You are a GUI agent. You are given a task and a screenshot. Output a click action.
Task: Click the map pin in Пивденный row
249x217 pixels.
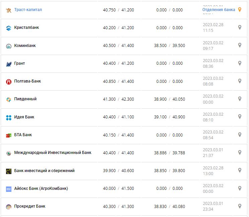tap(240, 99)
